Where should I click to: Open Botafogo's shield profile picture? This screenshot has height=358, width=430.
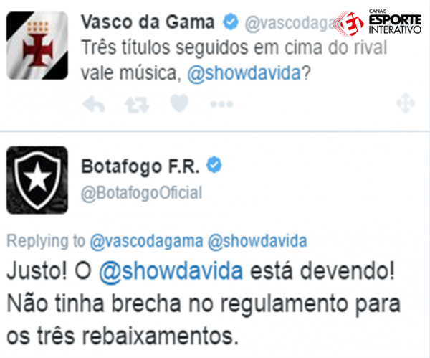37,180
